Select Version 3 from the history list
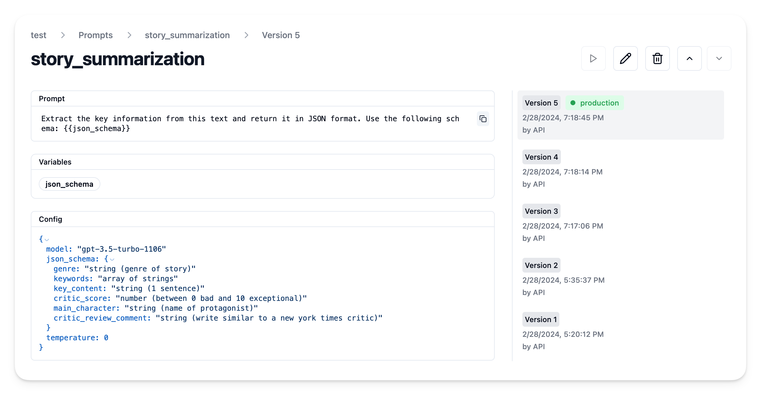761x395 pixels. click(x=541, y=211)
